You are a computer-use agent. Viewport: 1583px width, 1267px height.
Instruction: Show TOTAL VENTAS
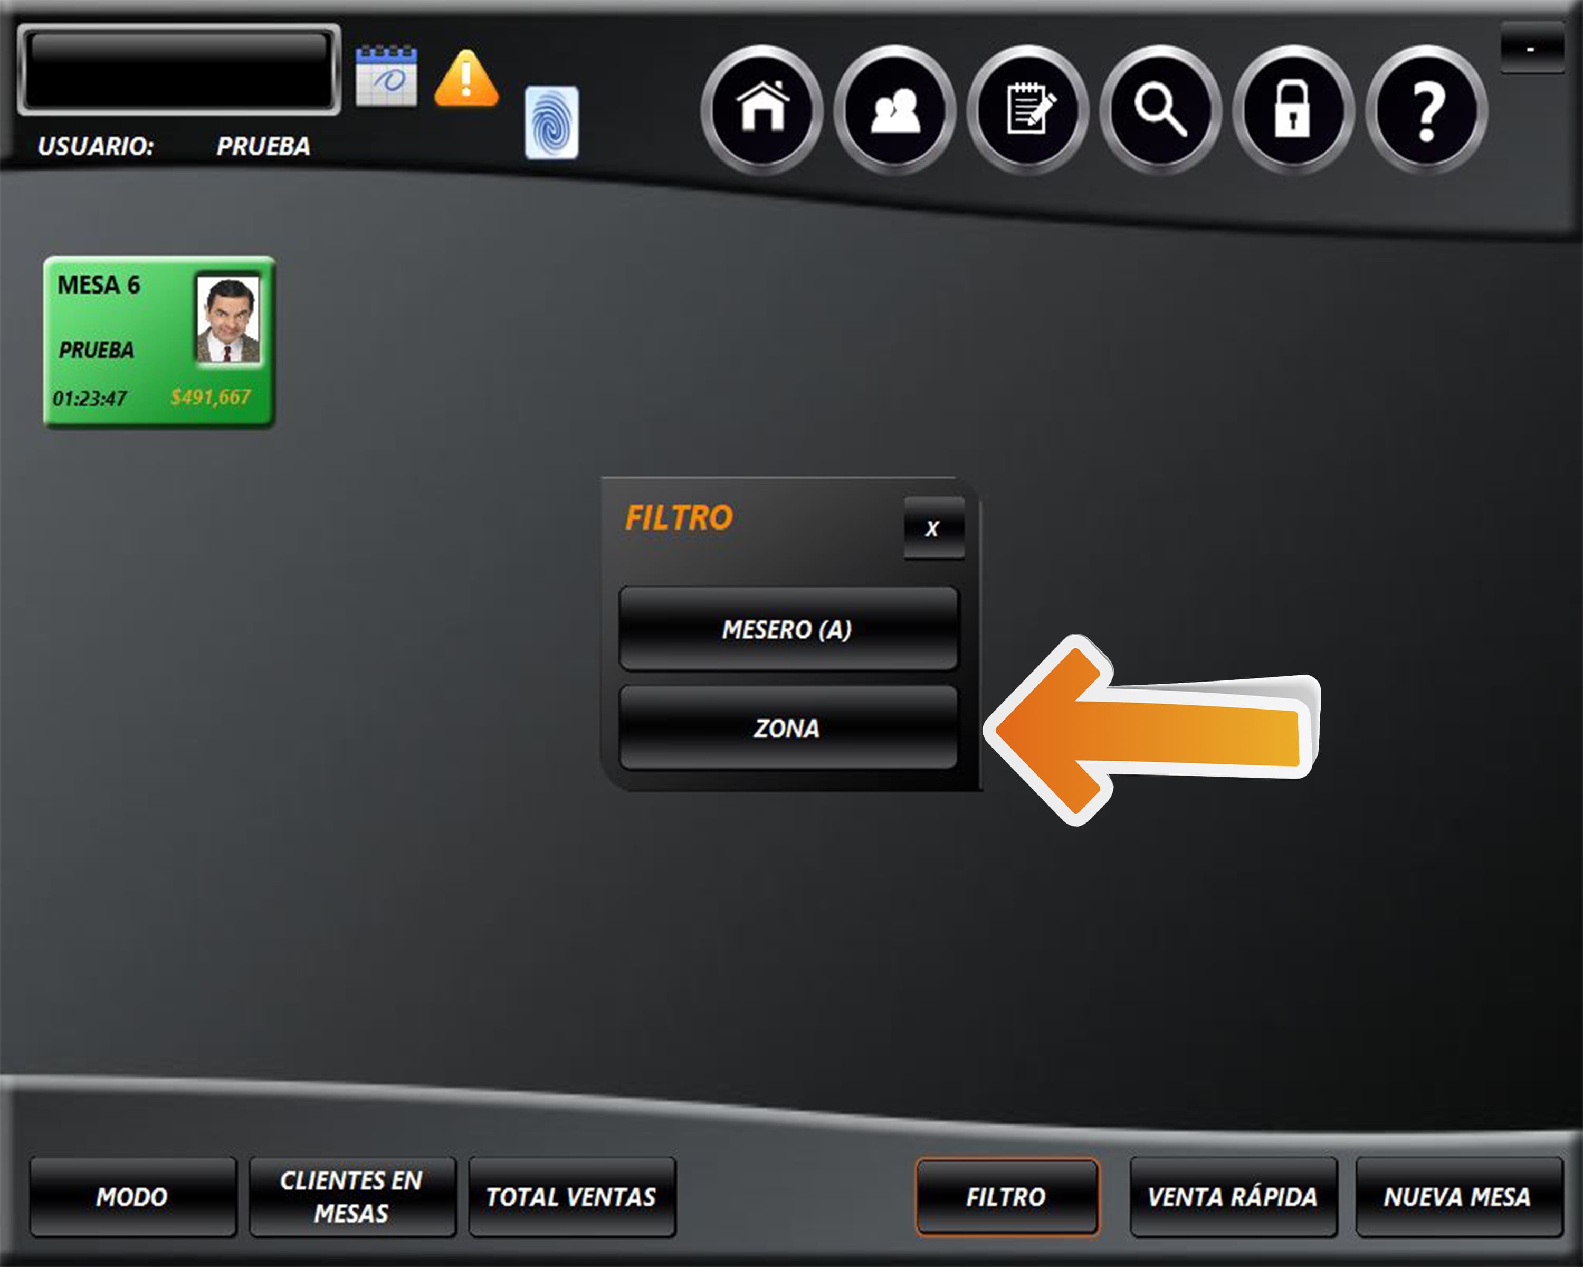click(x=572, y=1196)
